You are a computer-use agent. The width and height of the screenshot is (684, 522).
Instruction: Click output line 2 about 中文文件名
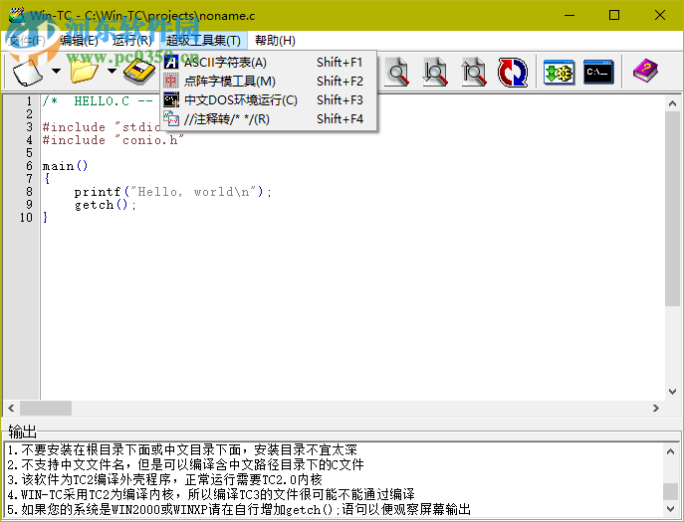coord(186,464)
